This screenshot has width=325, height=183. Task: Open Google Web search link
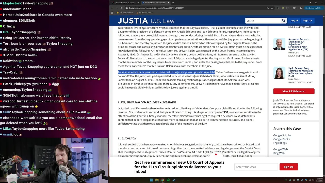(x=280, y=149)
